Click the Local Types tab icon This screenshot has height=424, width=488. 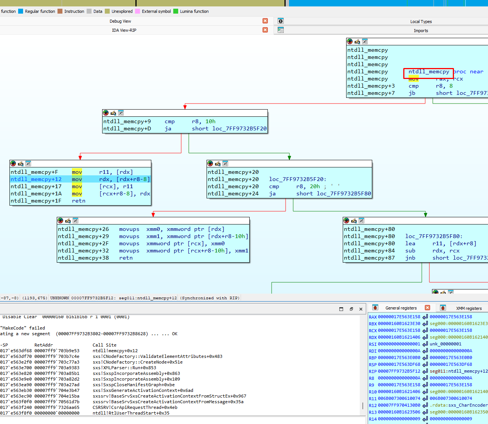(x=281, y=21)
